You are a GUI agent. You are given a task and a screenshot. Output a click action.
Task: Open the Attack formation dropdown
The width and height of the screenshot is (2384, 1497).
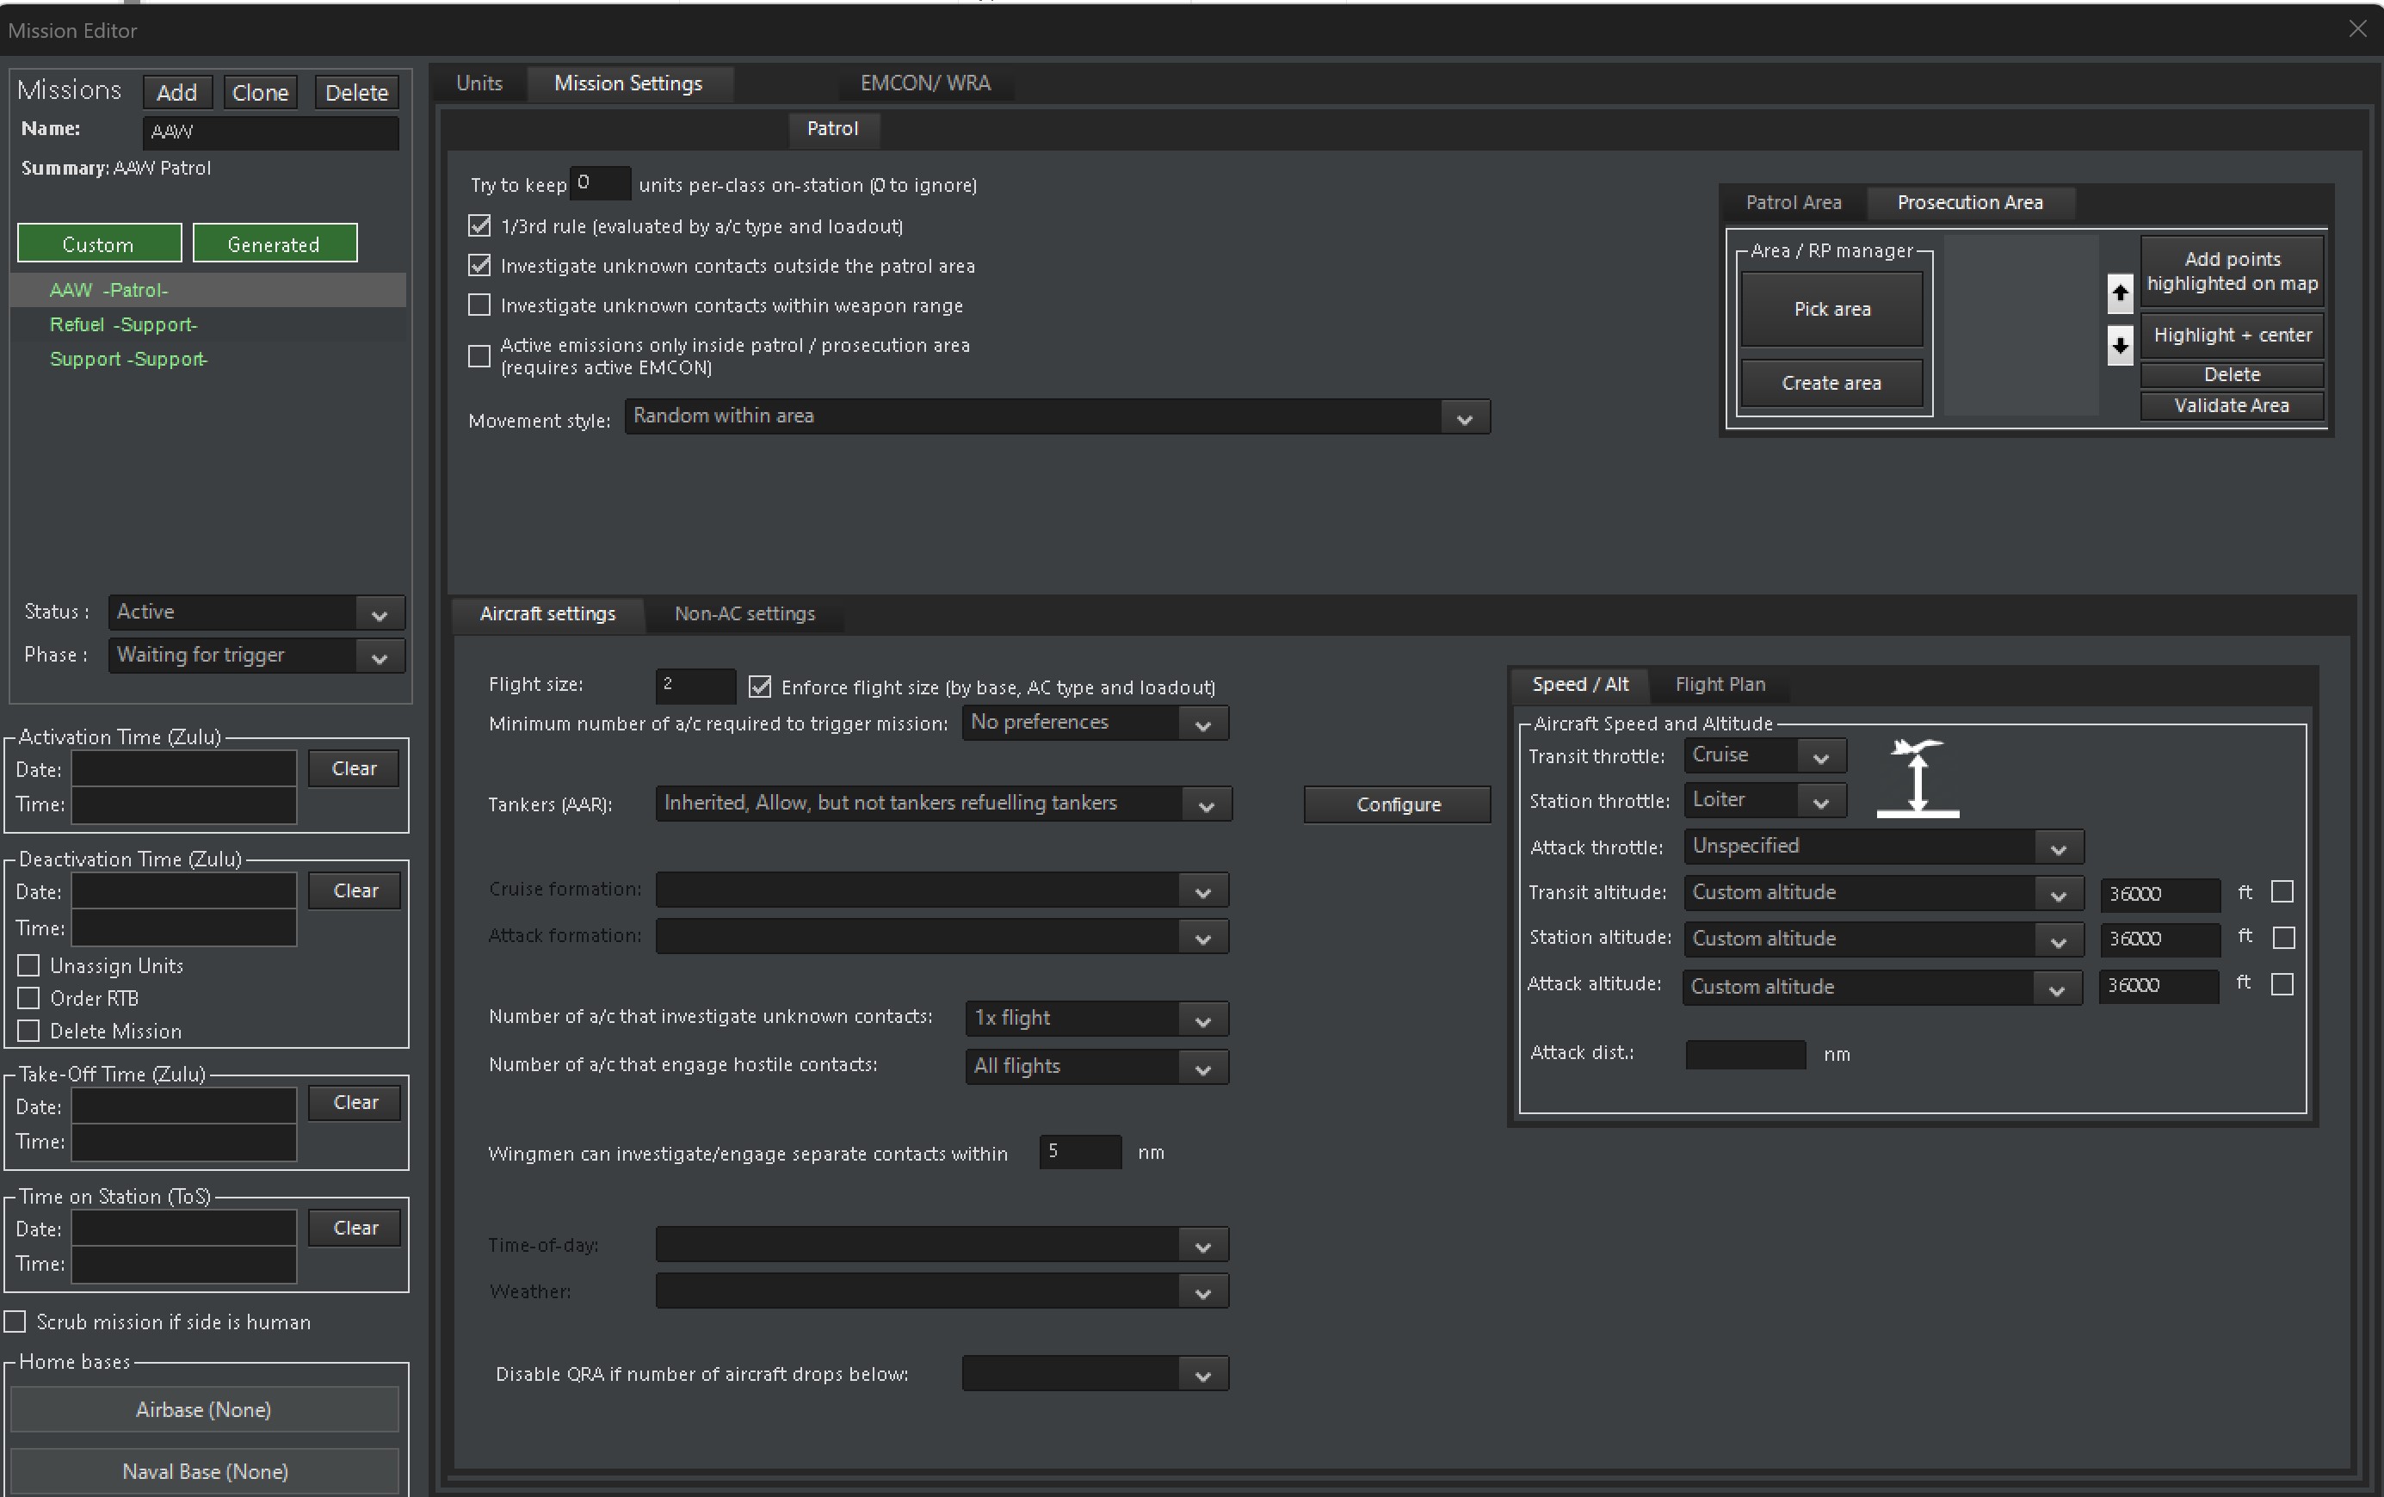(x=942, y=936)
